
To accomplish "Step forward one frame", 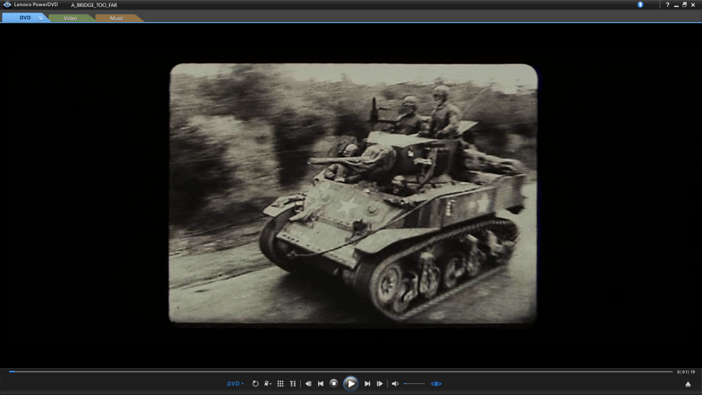I will (380, 383).
